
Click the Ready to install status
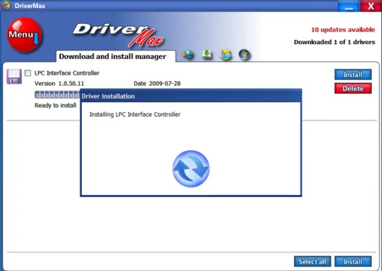click(56, 105)
